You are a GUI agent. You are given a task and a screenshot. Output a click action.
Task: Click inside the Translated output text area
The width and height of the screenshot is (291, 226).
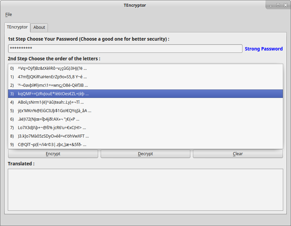coord(145,190)
